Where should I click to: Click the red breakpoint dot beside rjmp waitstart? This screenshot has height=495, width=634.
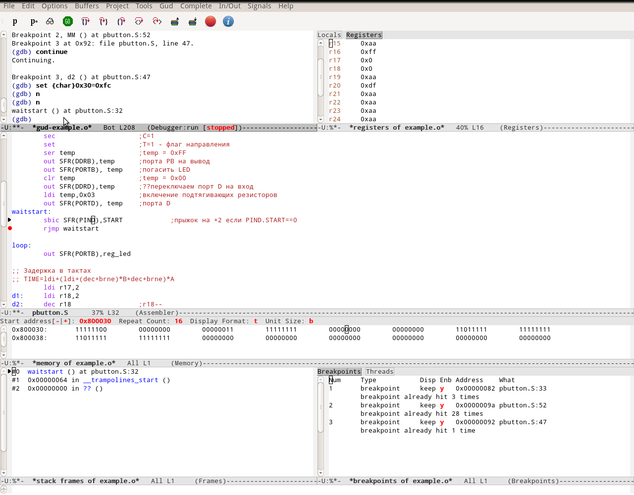pos(9,228)
